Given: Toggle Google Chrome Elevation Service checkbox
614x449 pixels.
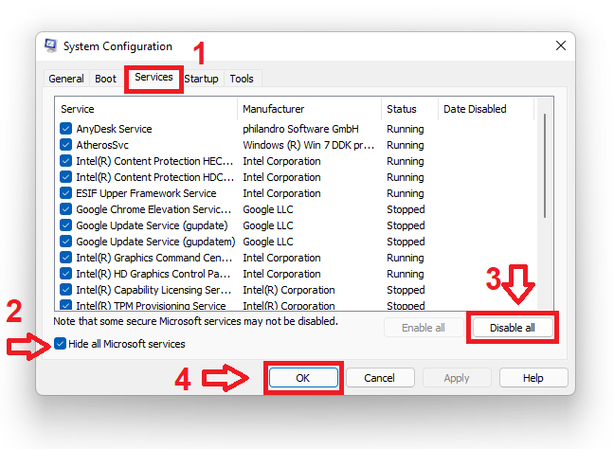Looking at the screenshot, I should tap(65, 209).
